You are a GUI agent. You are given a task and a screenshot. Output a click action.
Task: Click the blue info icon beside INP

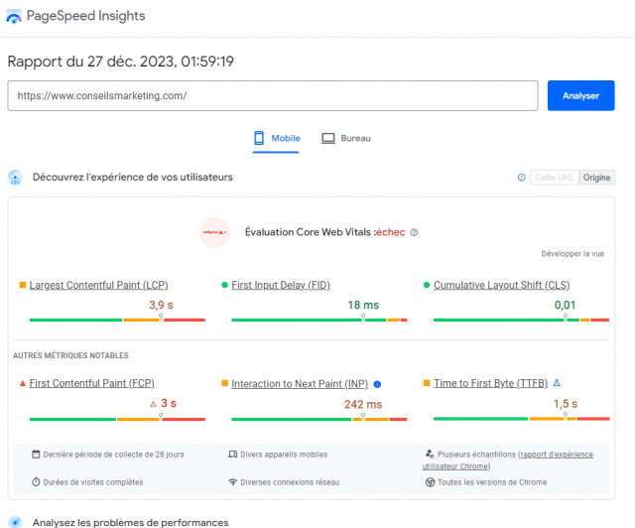(377, 384)
